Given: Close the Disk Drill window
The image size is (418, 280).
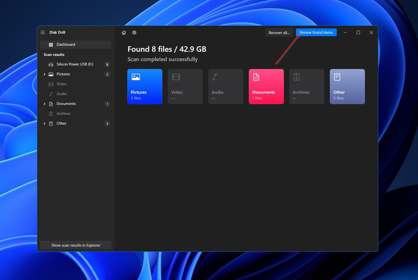Looking at the screenshot, I should tap(371, 32).
